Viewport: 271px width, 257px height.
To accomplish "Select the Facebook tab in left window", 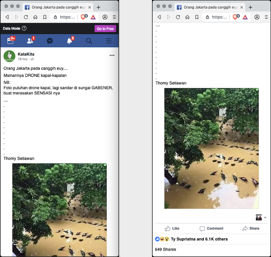I will click(55, 7).
